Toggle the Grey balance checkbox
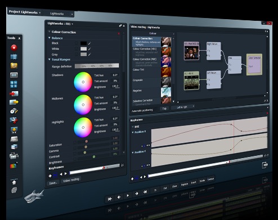278x220 pixels. click(77, 55)
